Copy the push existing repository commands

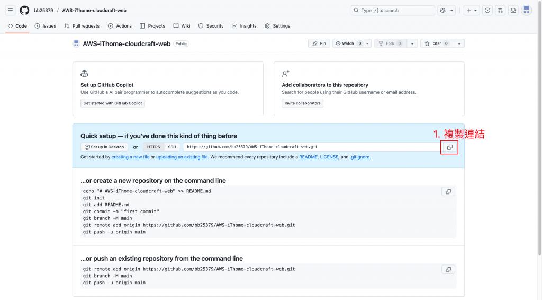tap(448, 270)
